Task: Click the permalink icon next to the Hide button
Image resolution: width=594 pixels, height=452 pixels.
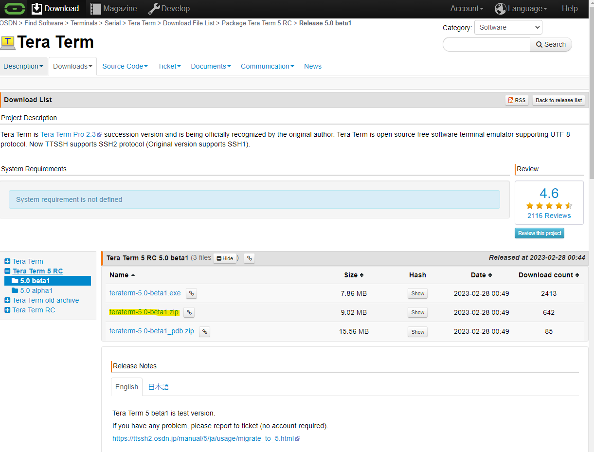Action: pyautogui.click(x=249, y=258)
